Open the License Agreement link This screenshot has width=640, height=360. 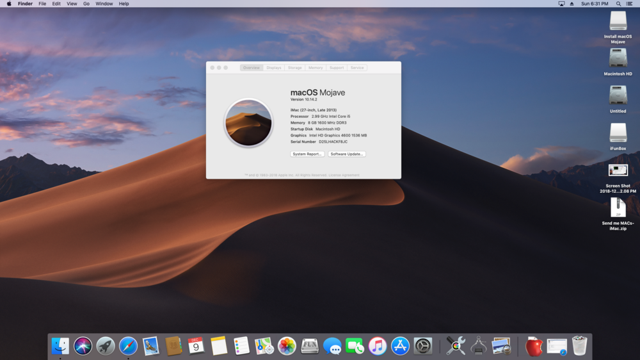click(x=346, y=175)
